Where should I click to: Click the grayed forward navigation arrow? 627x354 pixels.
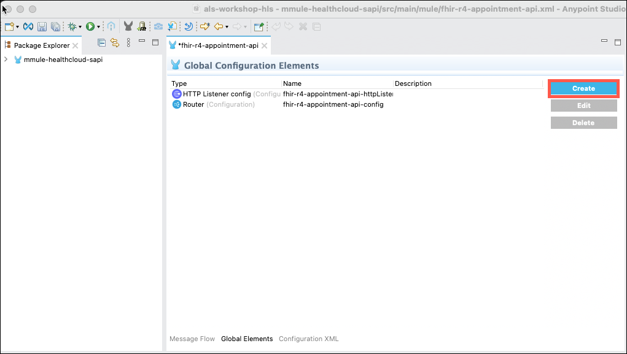pyautogui.click(x=237, y=27)
